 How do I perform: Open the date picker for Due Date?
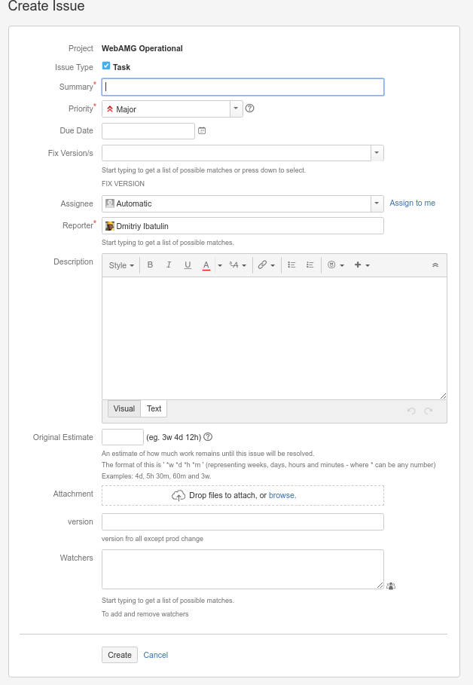[x=200, y=130]
